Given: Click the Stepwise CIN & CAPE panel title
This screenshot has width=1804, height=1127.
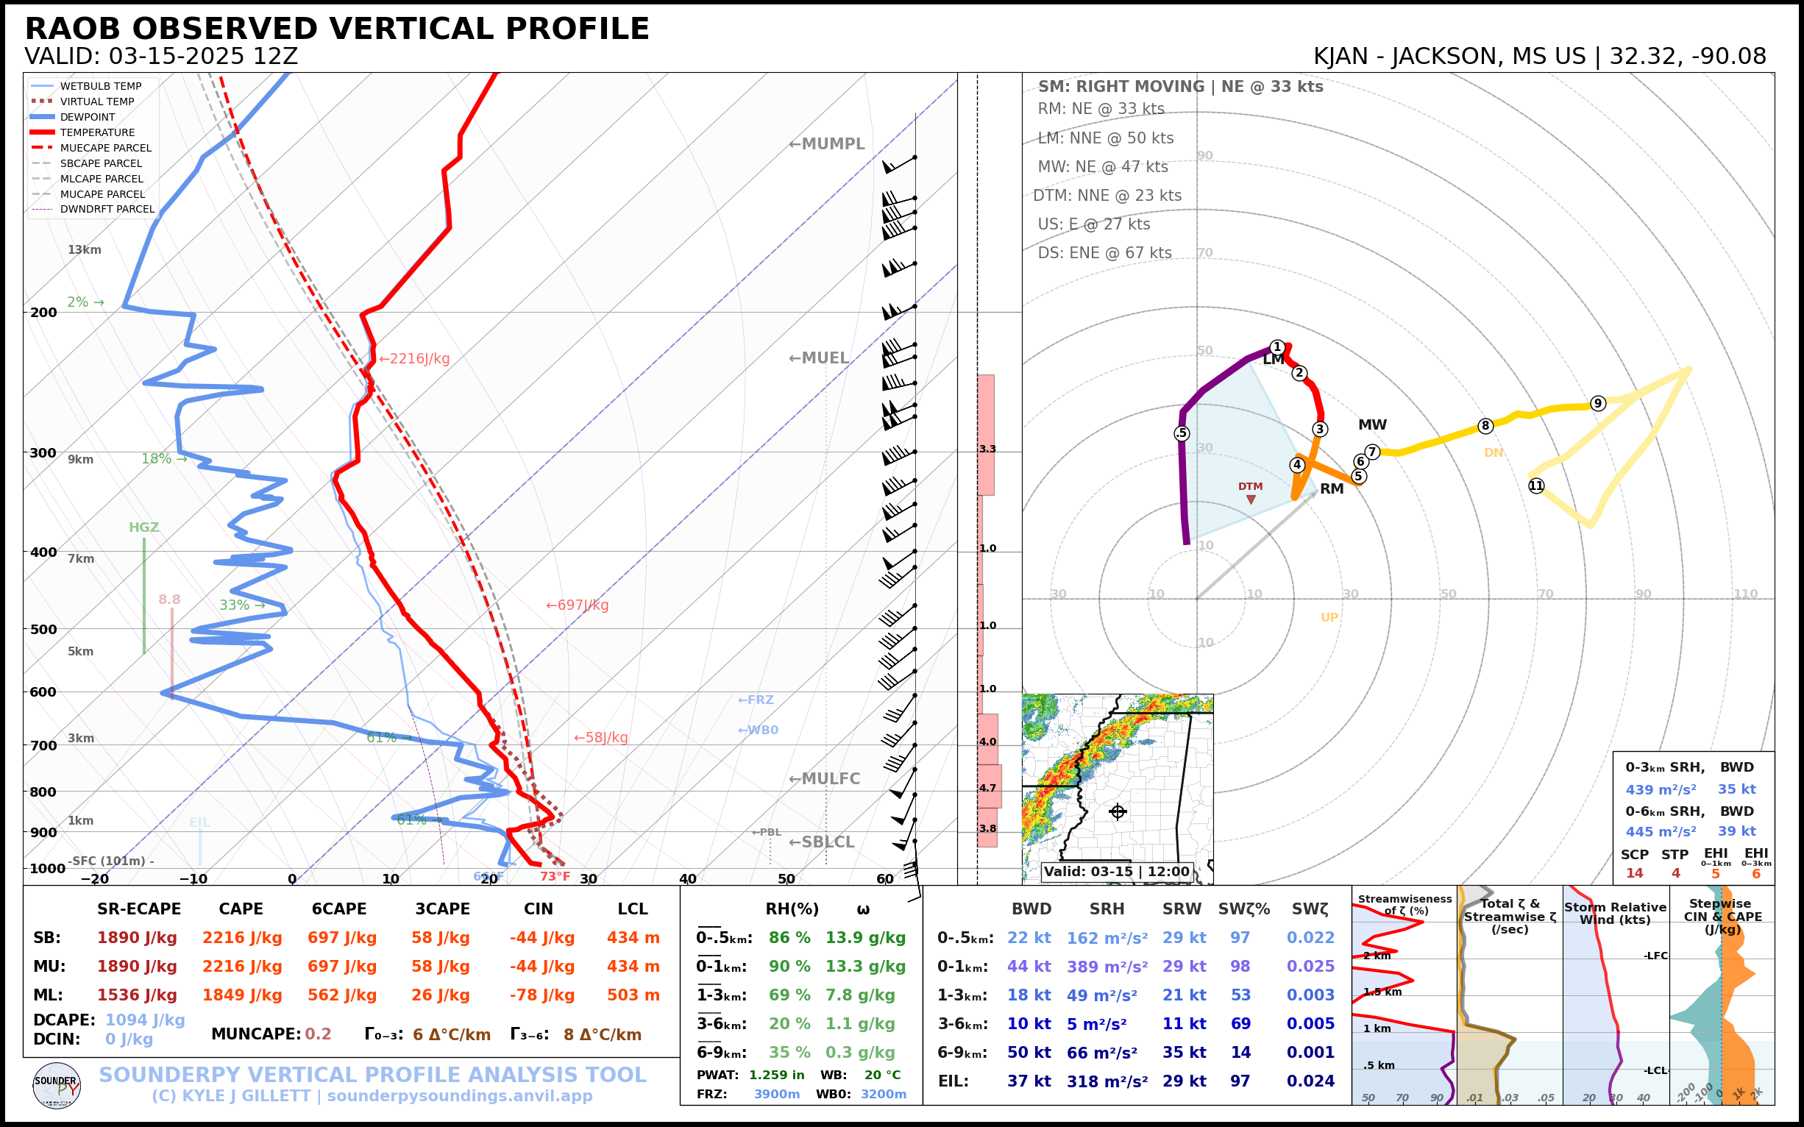Looking at the screenshot, I should click(x=1722, y=916).
